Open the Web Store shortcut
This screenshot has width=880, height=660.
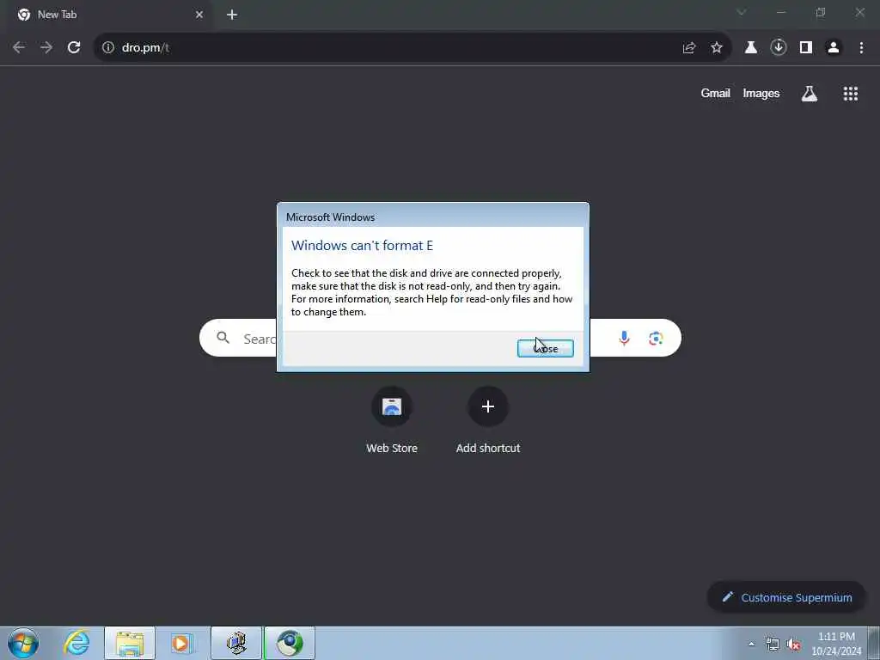click(392, 421)
